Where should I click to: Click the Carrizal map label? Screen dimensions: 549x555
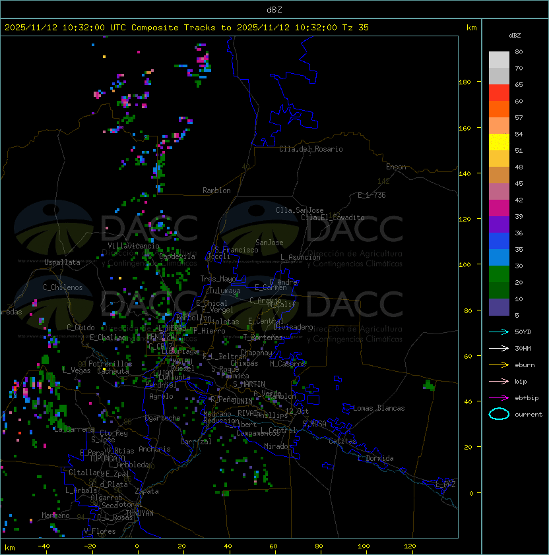pyautogui.click(x=196, y=442)
